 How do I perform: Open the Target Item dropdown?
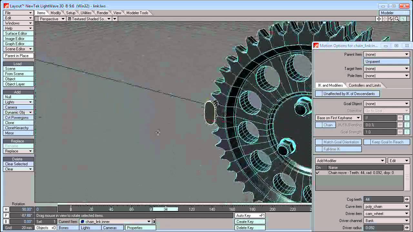click(387, 69)
